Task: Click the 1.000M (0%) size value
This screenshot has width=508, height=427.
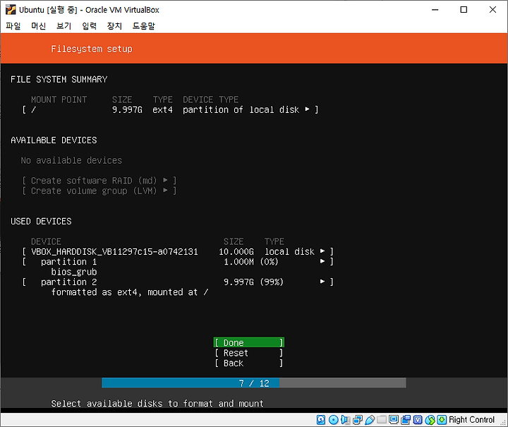Action: point(250,262)
